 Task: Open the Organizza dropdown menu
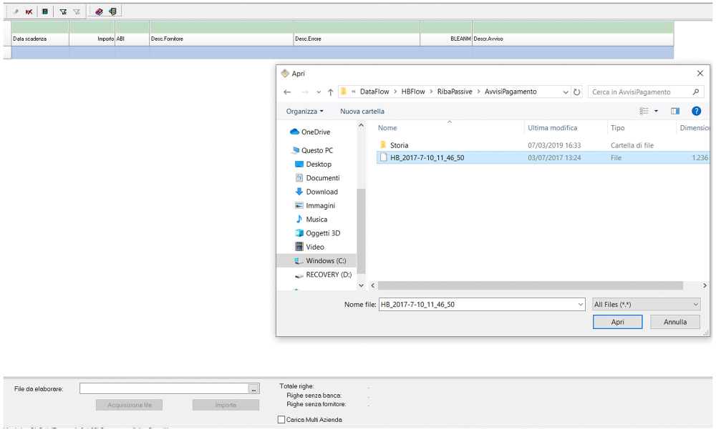coord(304,112)
